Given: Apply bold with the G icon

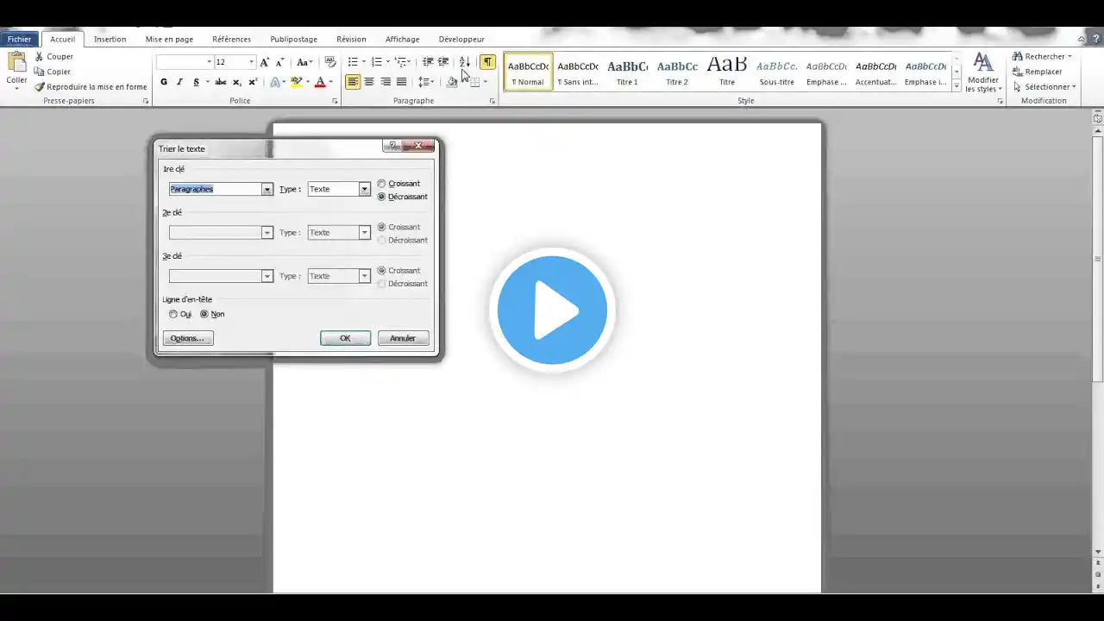Looking at the screenshot, I should (x=164, y=82).
